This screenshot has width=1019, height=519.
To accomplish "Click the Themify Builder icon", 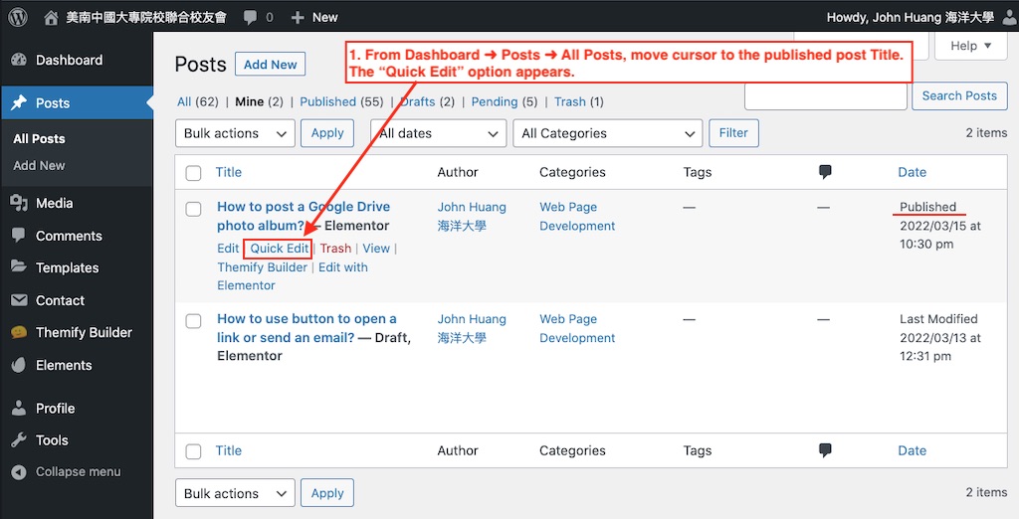I will tap(19, 332).
